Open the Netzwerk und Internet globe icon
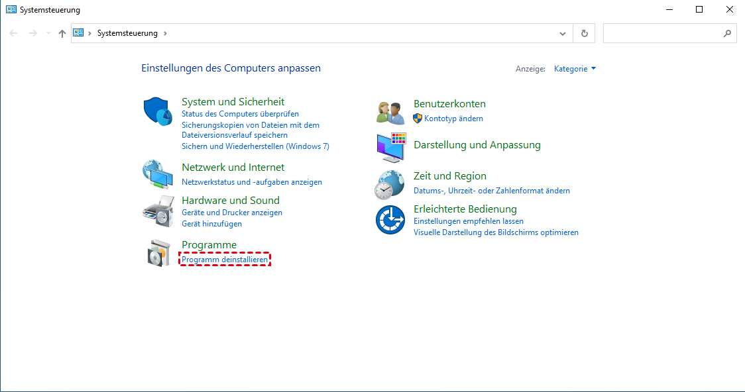 point(158,174)
